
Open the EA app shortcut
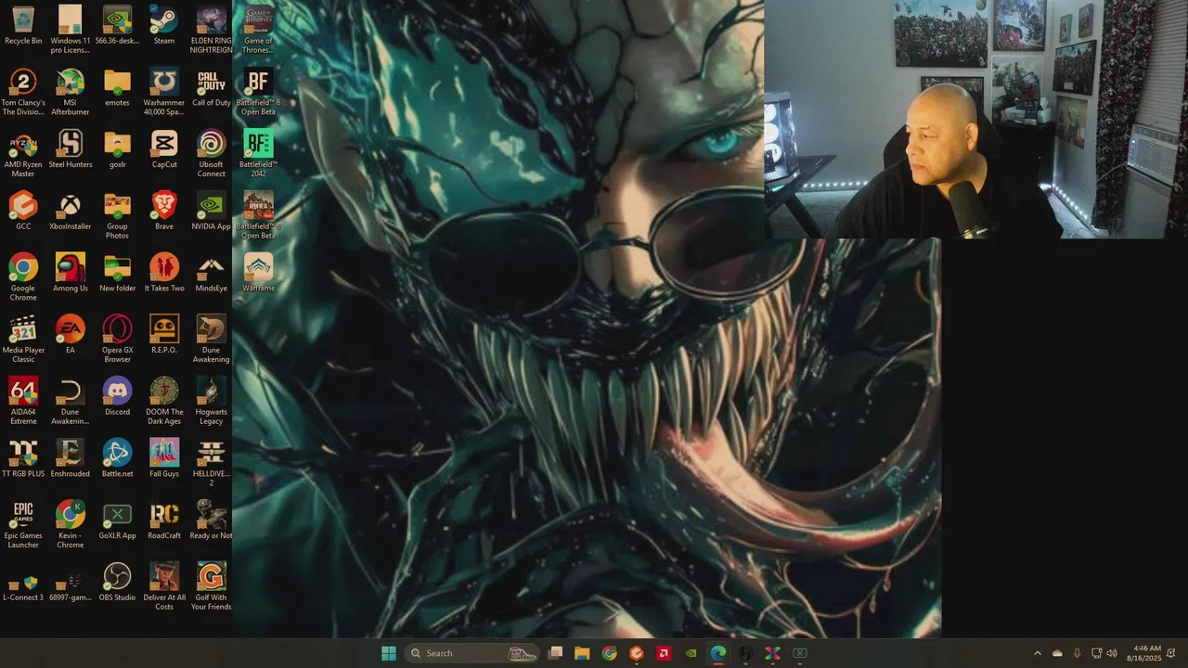71,335
